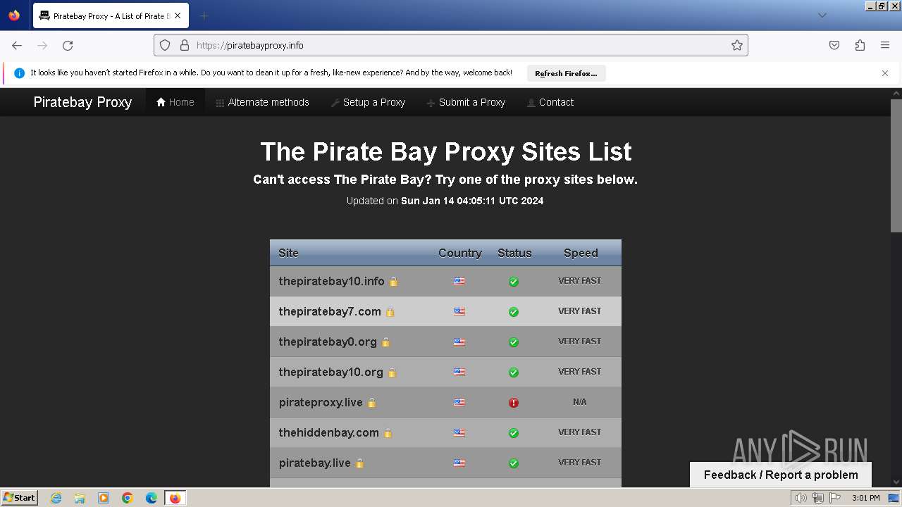The height and width of the screenshot is (507, 902).
Task: Click US flag in thepiratebay10.info row
Action: pos(459,281)
